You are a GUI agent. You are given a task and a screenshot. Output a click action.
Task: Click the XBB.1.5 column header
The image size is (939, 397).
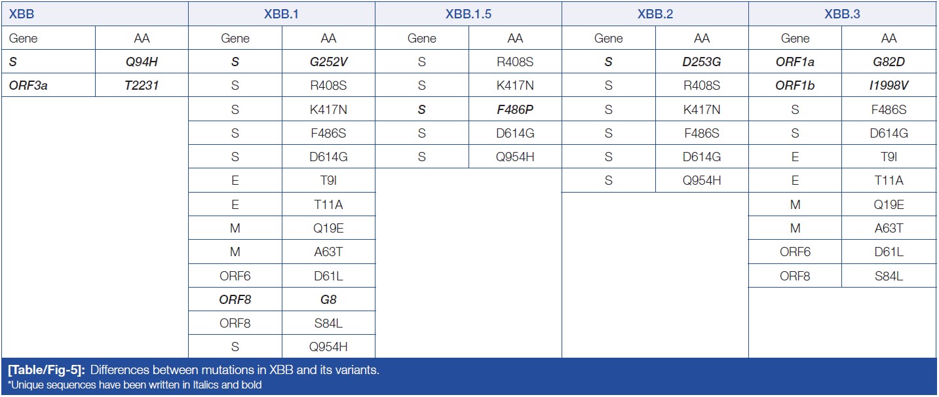point(468,14)
